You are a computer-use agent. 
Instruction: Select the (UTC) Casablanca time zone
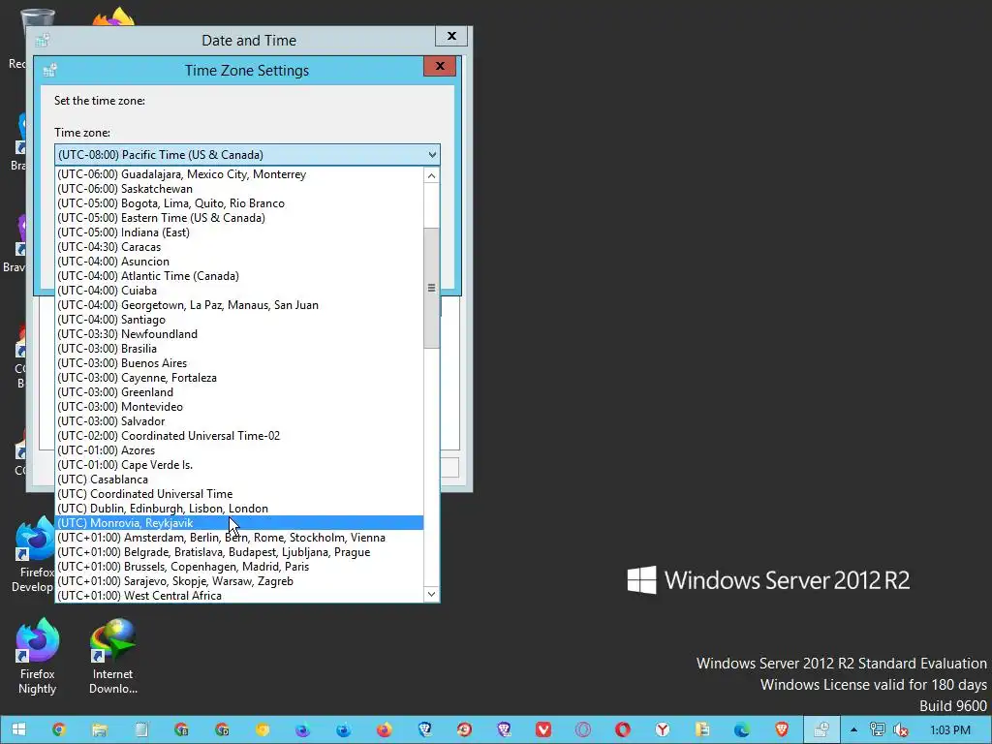tap(239, 480)
